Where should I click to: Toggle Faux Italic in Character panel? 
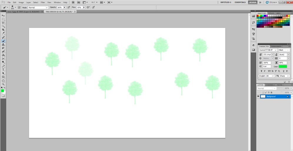coord(264,71)
